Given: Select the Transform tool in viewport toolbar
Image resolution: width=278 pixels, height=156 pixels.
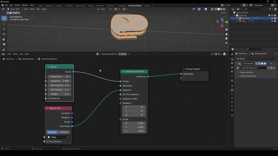Looking at the screenshot, I should [x=4, y=44].
